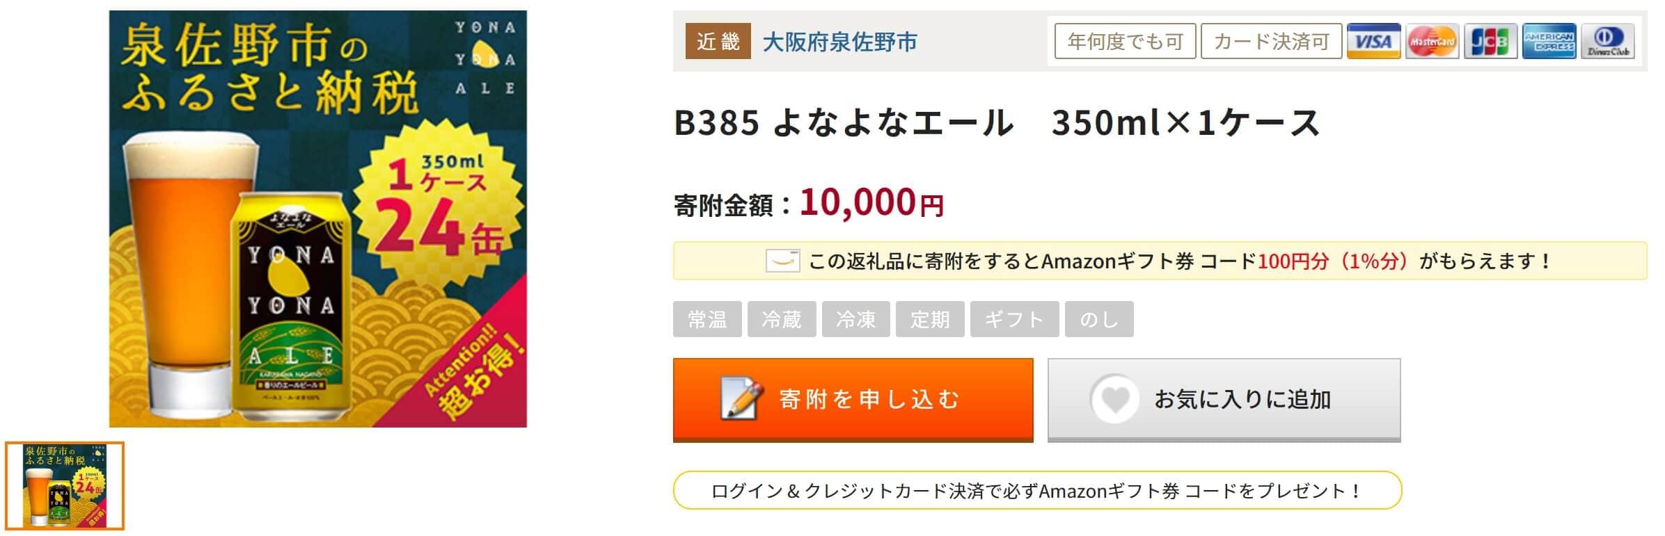
Task: Add item with お気に入りに追加 button
Action: (x=1224, y=400)
